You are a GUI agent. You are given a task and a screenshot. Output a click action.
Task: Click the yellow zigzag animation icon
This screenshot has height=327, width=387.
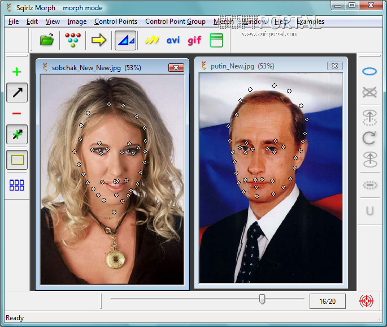(152, 40)
